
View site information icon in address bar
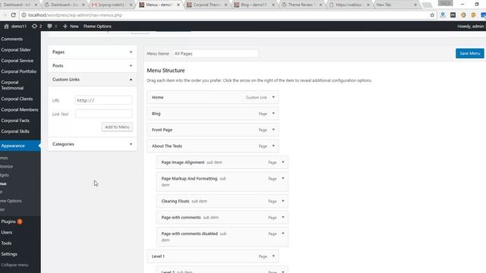[x=24, y=15]
